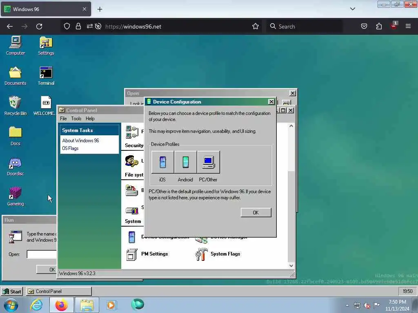This screenshot has width=418, height=313.
Task: Click the muted volume tray icon
Action: coord(367,306)
